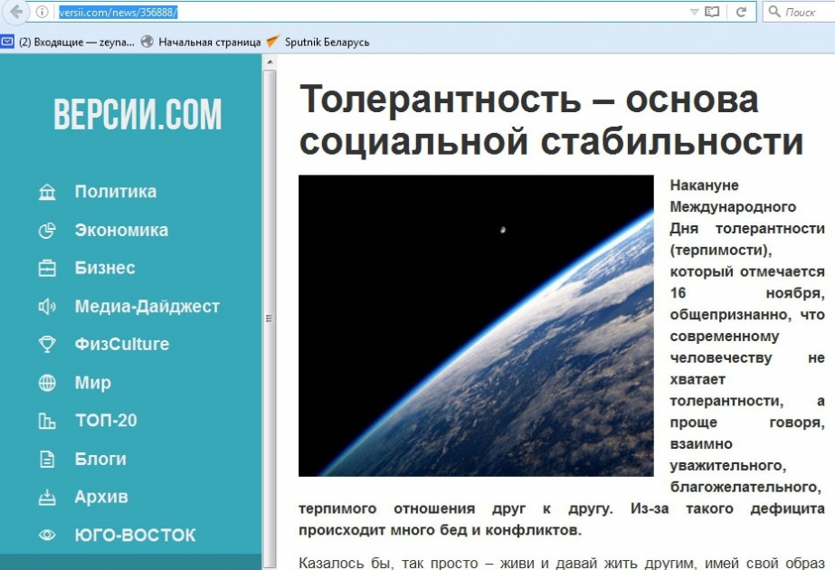
Task: Open the Медиа-Дайджест section
Action: (x=147, y=306)
